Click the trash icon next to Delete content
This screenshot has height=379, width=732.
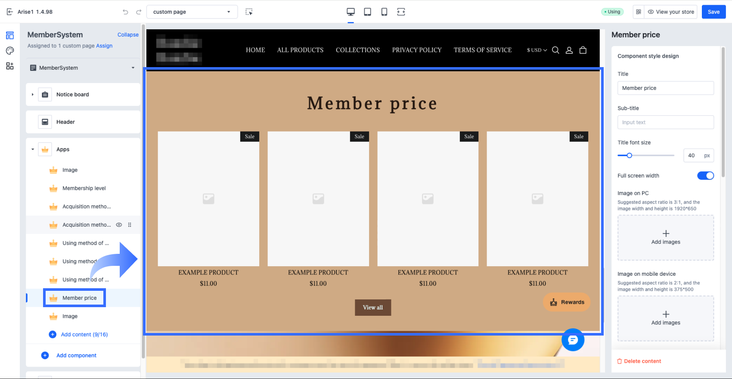click(x=620, y=361)
